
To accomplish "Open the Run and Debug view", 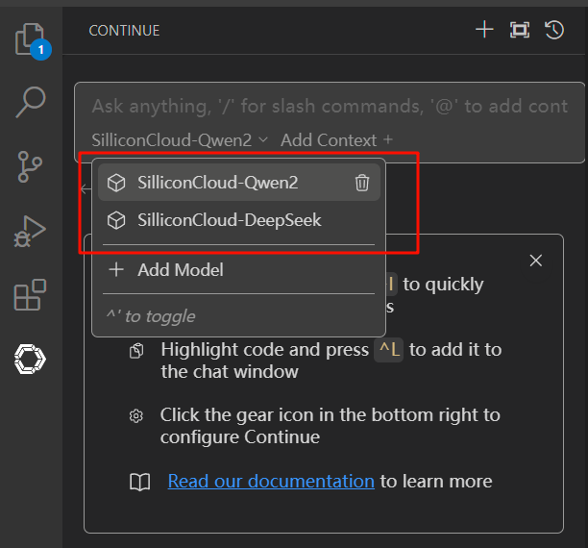I will (31, 232).
